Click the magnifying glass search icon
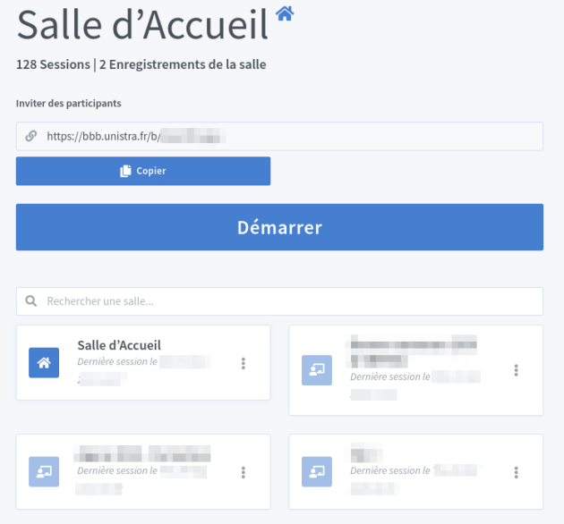 click(31, 300)
